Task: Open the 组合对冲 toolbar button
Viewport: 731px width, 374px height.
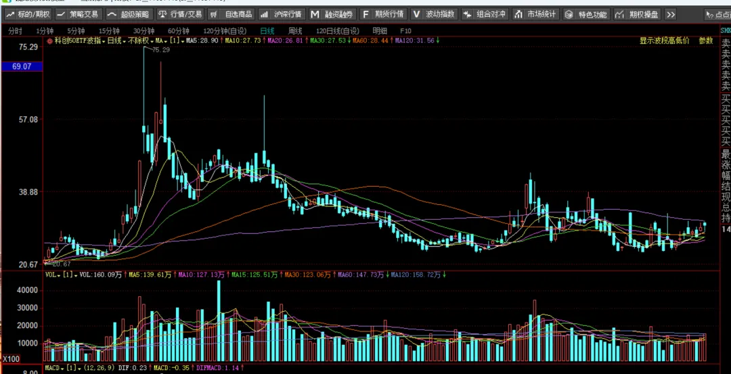Action: point(485,14)
